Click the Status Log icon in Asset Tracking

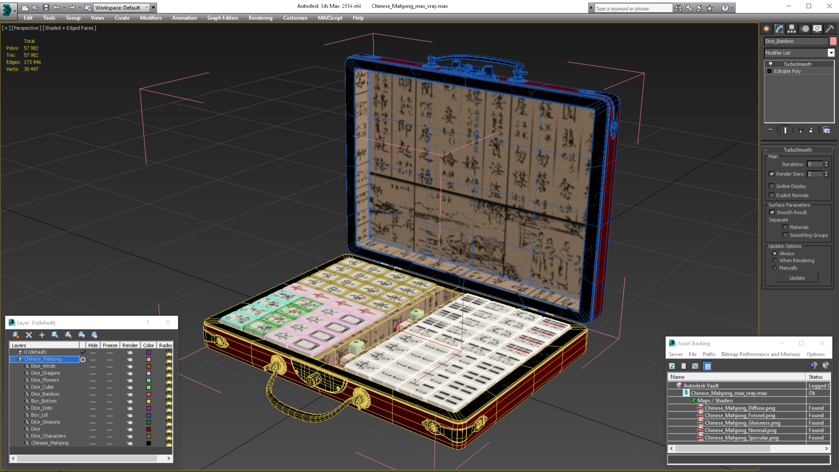pos(684,366)
